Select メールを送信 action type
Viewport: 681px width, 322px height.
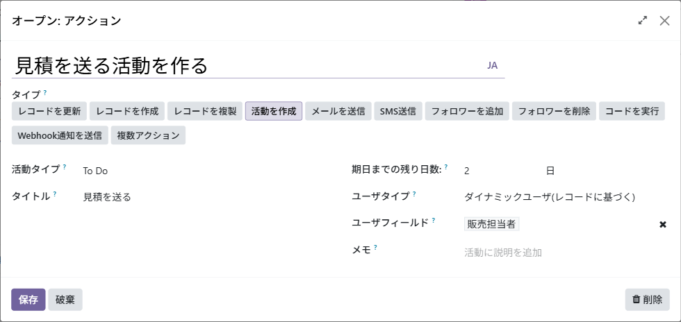[x=338, y=111]
